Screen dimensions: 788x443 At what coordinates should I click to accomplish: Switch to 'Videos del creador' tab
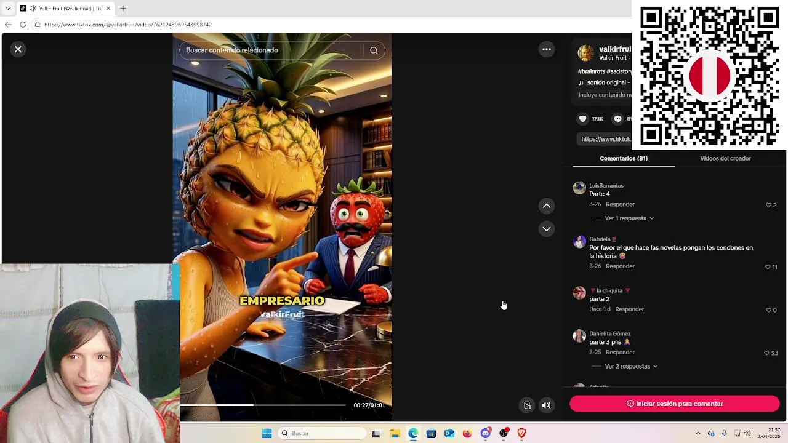(725, 158)
